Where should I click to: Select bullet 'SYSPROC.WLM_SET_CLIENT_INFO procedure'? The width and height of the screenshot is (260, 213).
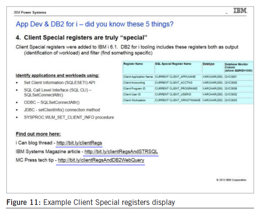69,117
